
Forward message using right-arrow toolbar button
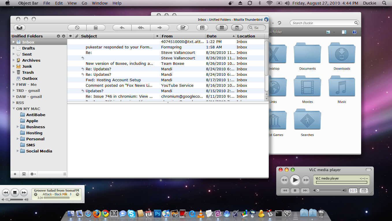point(160,28)
